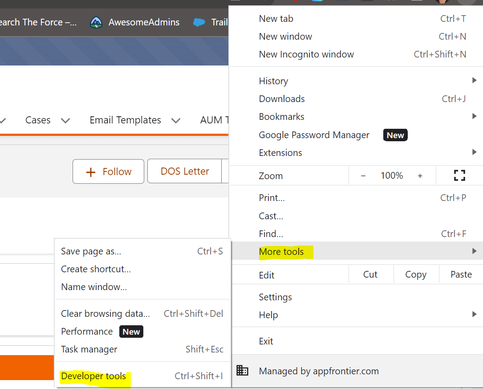Expand the Cases tab dropdown chevron
The image size is (483, 389).
[x=65, y=120]
